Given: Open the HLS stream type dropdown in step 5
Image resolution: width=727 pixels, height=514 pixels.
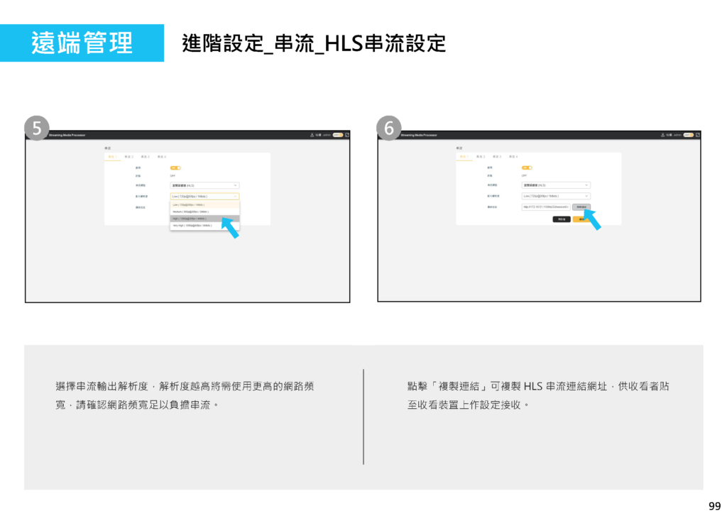Looking at the screenshot, I should point(204,185).
